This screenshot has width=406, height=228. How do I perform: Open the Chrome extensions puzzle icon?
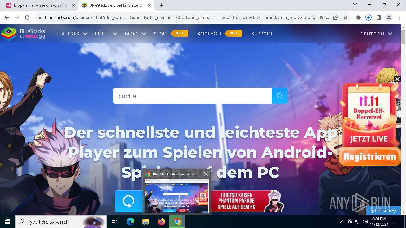point(358,17)
